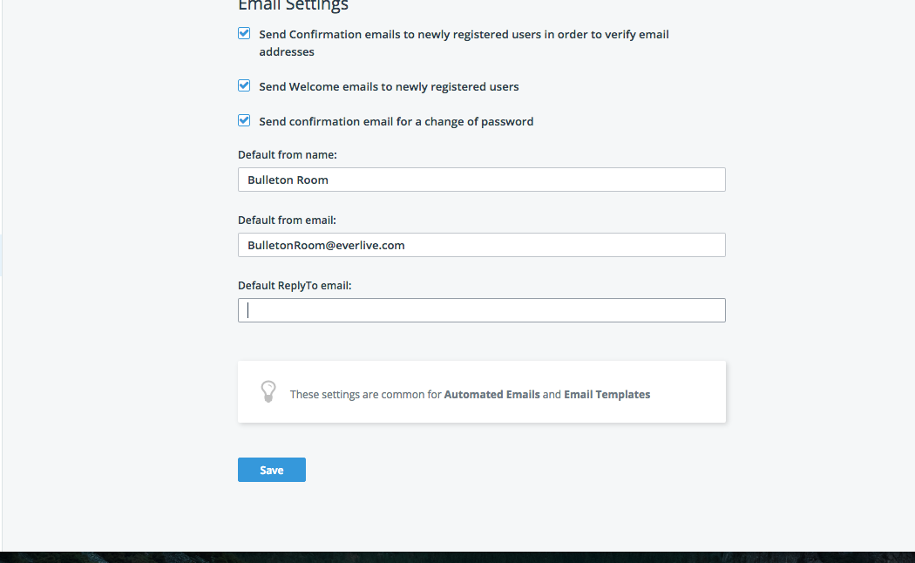The width and height of the screenshot is (915, 563).
Task: Focus the Default from name field
Action: click(x=481, y=180)
